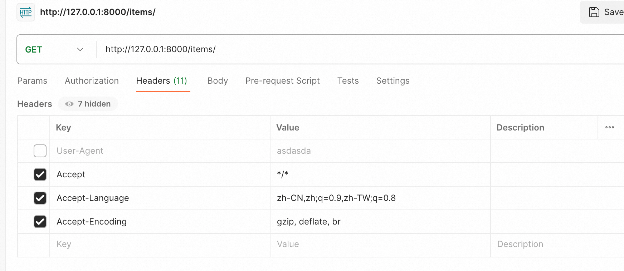Open the three-dots column options menu
Screen dimensions: 624x271
(609, 127)
